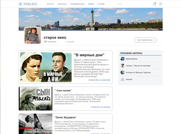This screenshot has height=134, width=181.
Task: Click the старое кино channel title
Action: pyautogui.click(x=55, y=38)
